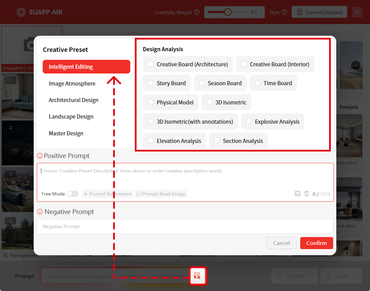This screenshot has height=291, width=370.
Task: Choose the Season Board radio option
Action: (202, 83)
